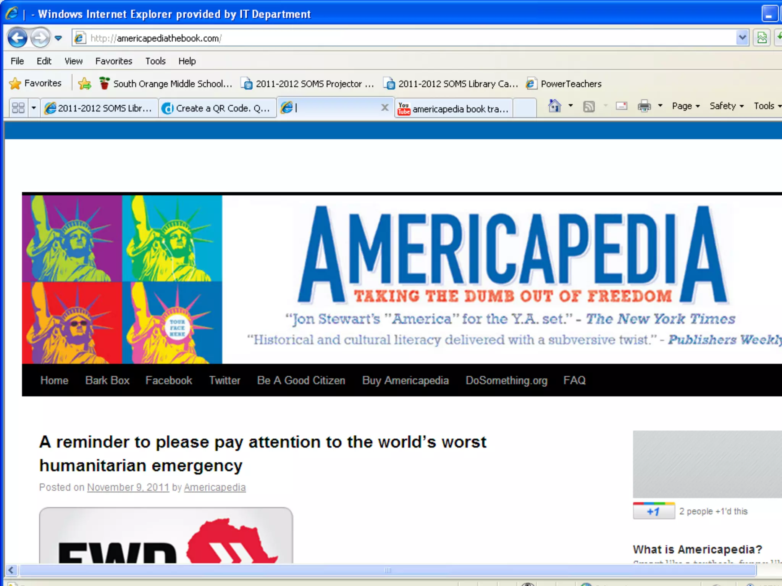Open the Quick Tabs grid icon
The height and width of the screenshot is (586, 782).
click(18, 108)
